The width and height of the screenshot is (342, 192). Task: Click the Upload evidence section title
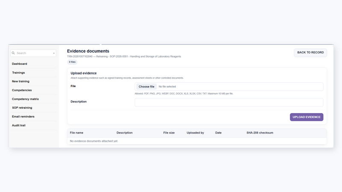(83, 73)
